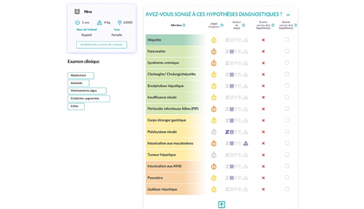This screenshot has height=209, width=364.
Task: Collapse the diagnostic hypotheses section chevron
Action: 288,15
